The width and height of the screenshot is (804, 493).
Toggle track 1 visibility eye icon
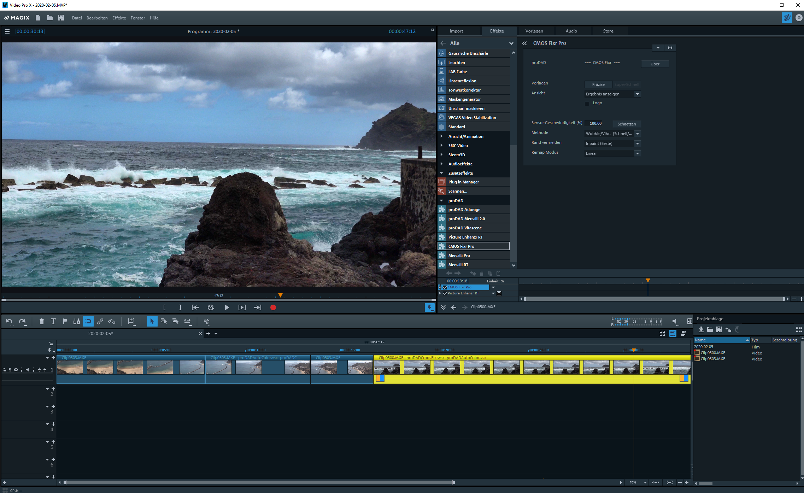pyautogui.click(x=16, y=370)
